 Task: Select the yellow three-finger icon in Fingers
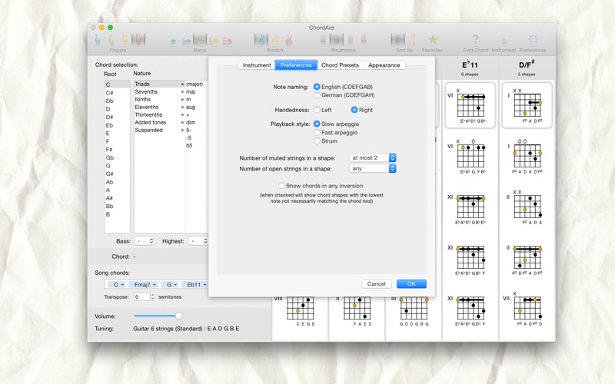coord(125,40)
